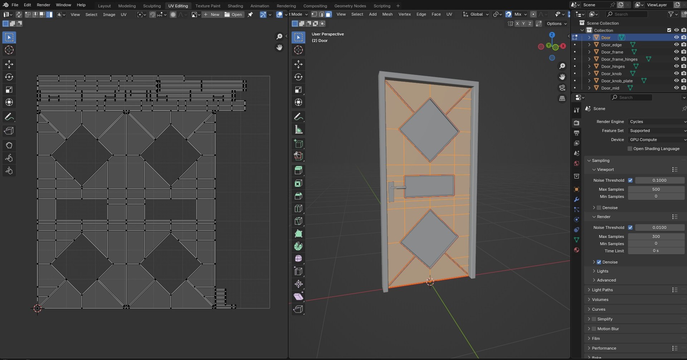The width and height of the screenshot is (687, 360).
Task: Open the Render properties tab
Action: click(576, 123)
